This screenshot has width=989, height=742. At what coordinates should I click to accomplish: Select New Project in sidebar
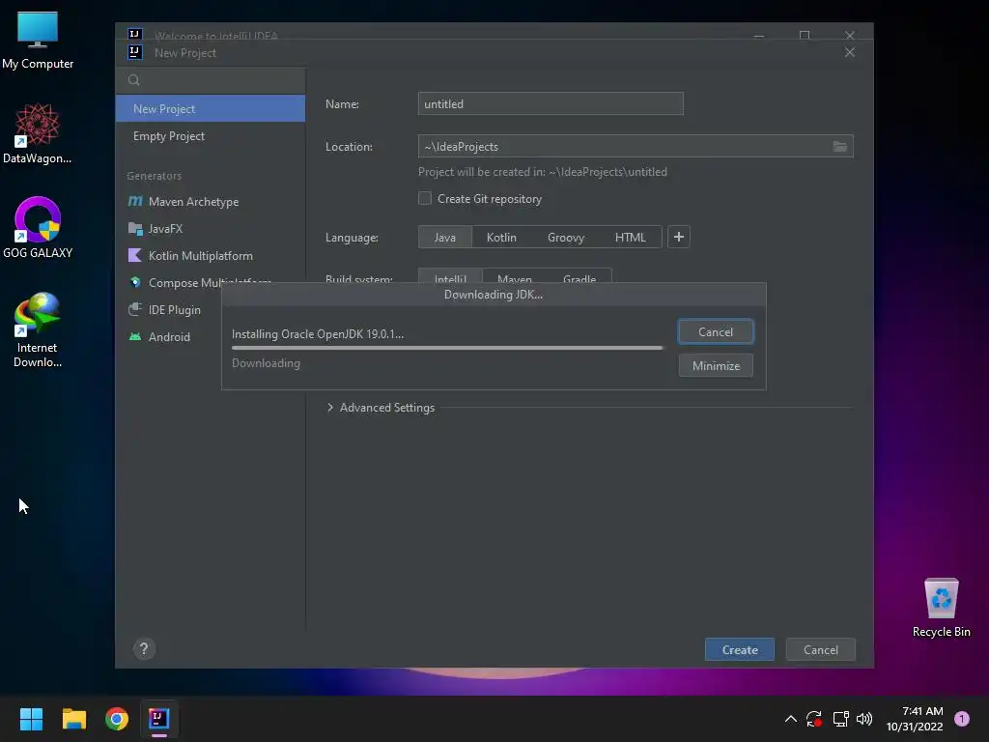pos(210,108)
